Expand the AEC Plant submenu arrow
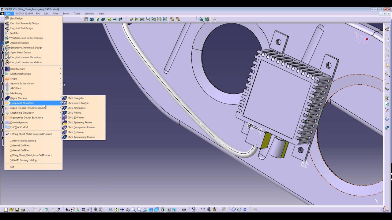 pos(60,88)
